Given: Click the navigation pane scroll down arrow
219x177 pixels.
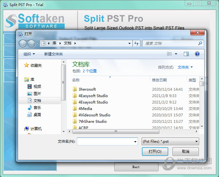Looking at the screenshot, I should [64, 132].
